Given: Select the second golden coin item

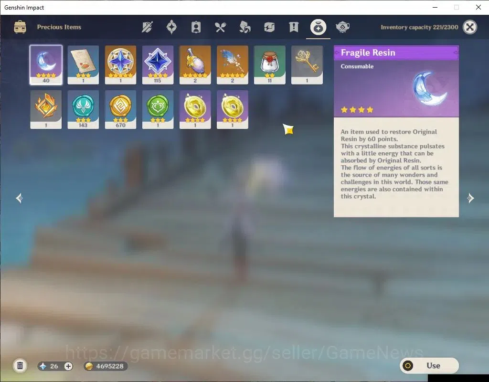Looking at the screenshot, I should coord(233,109).
